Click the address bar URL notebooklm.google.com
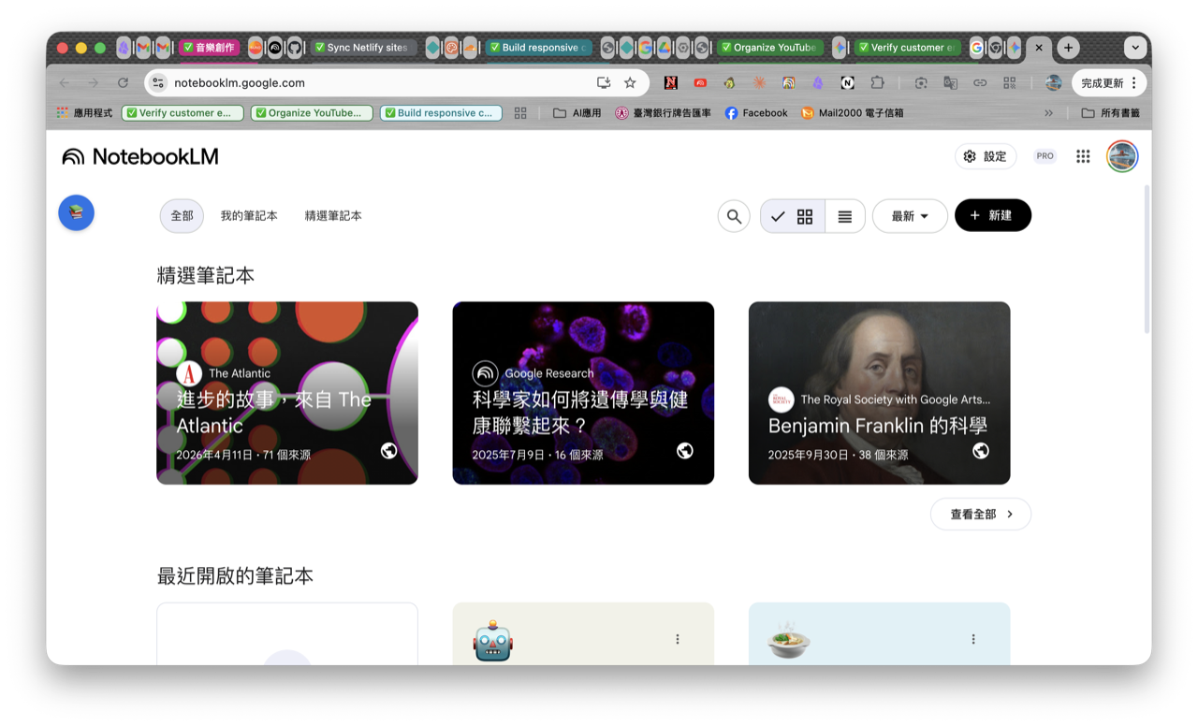 point(240,82)
